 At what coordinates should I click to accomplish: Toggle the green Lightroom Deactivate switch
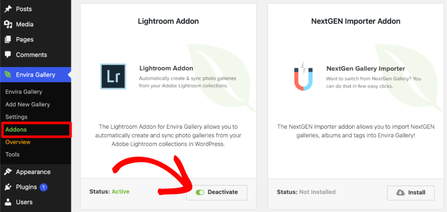click(x=200, y=192)
